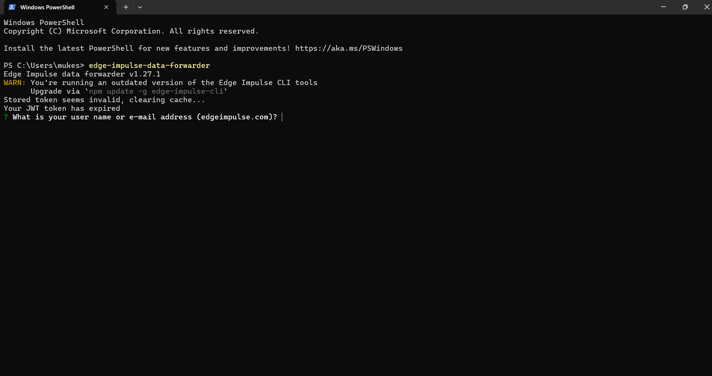Expand the new tab profiles dropdown chevron

(x=140, y=7)
